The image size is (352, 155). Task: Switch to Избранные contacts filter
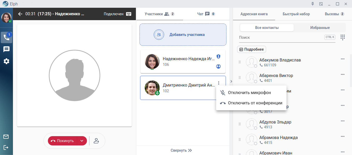(x=320, y=28)
